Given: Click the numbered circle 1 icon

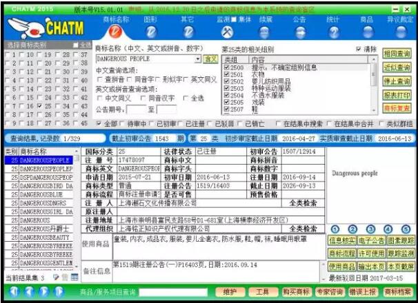Looking at the screenshot, I should (x=335, y=229).
